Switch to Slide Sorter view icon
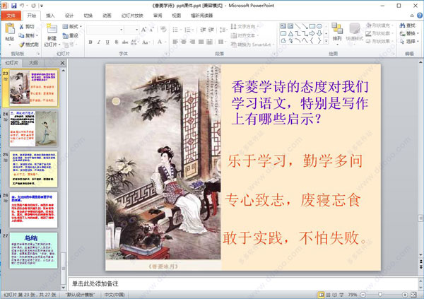 click(328, 295)
